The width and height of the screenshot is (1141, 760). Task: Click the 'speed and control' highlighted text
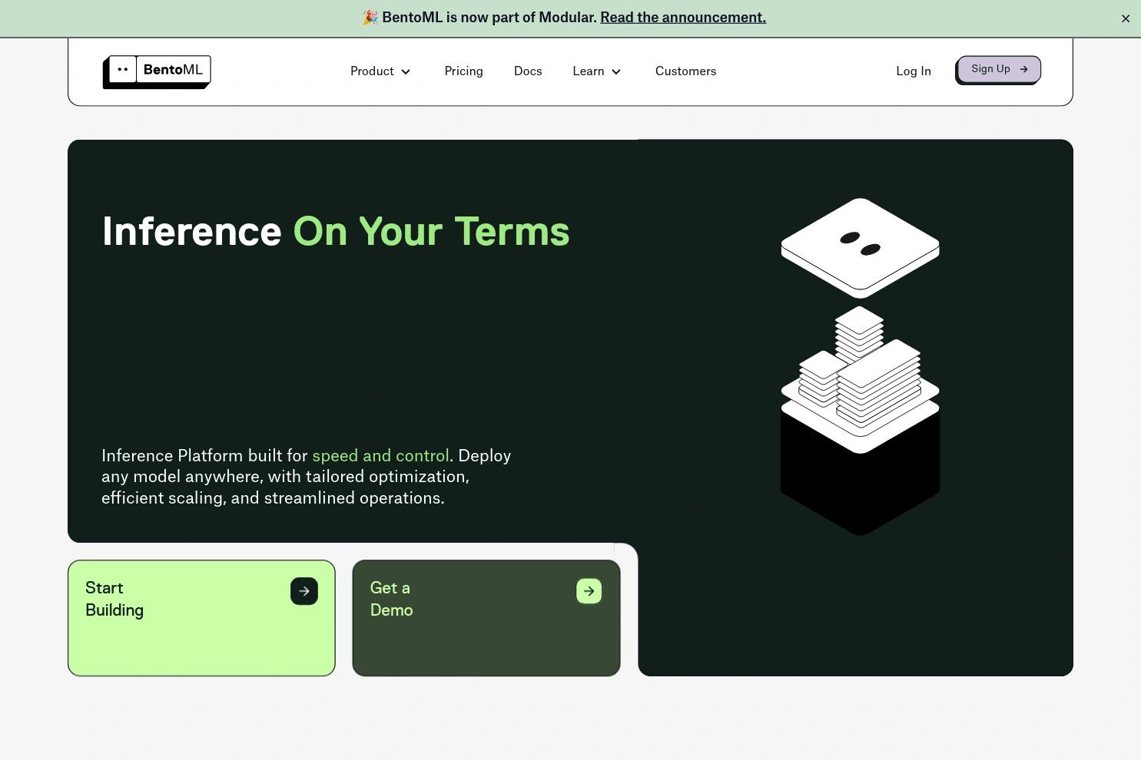(380, 456)
